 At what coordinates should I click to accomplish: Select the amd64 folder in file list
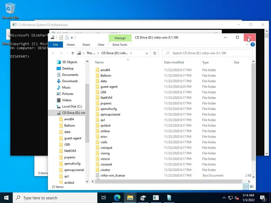click(x=103, y=70)
